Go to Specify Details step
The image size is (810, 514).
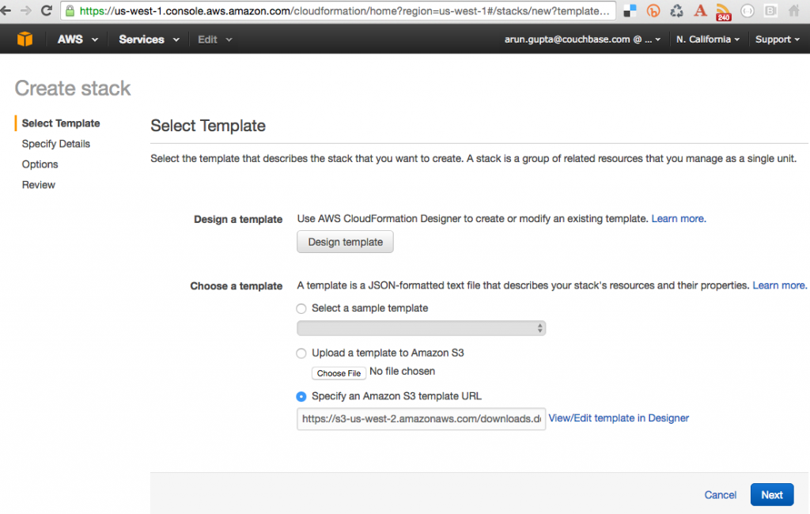(56, 144)
